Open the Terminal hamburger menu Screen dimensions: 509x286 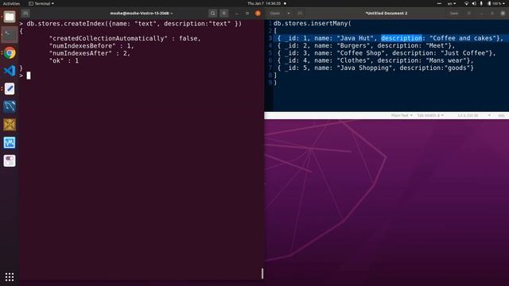click(224, 14)
